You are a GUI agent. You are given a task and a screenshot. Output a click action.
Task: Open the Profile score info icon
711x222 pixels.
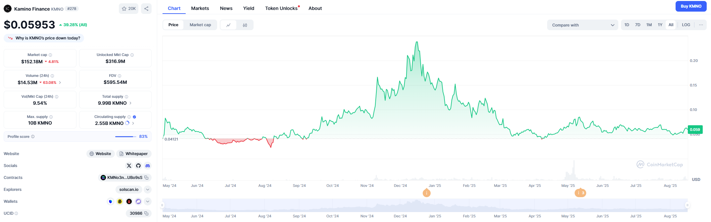click(x=33, y=137)
